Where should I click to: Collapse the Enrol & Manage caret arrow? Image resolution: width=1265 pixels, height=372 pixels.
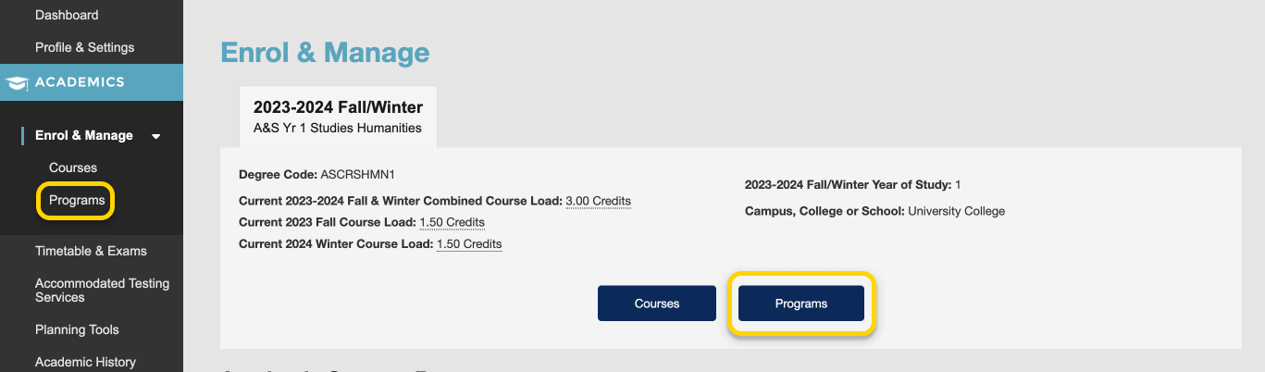(155, 136)
